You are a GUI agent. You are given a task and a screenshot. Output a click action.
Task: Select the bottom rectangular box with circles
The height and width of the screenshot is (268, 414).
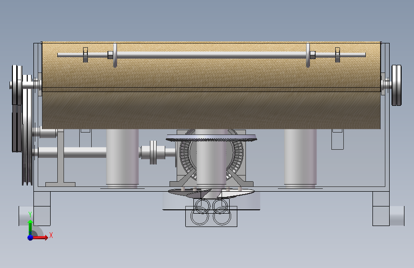(211, 216)
